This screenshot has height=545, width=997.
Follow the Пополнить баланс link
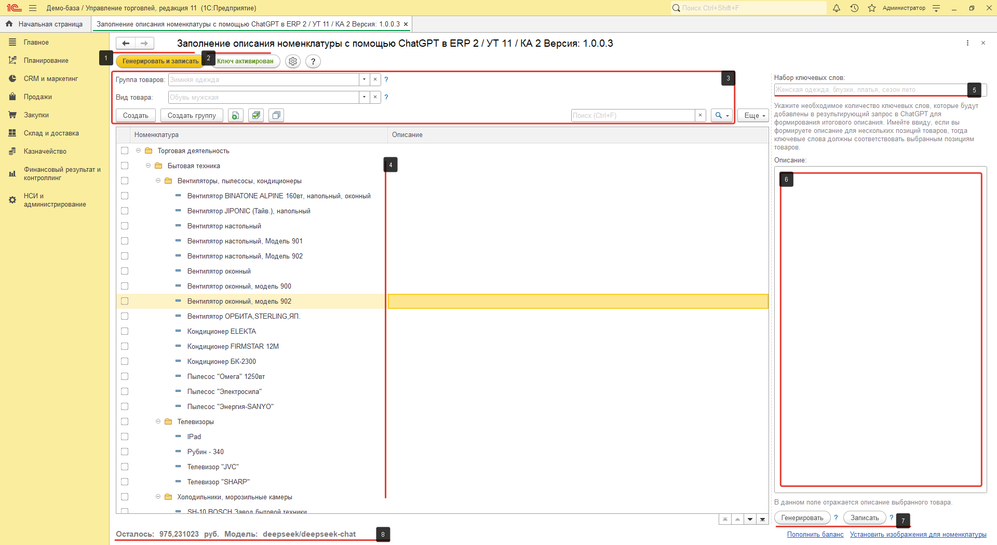pyautogui.click(x=815, y=535)
